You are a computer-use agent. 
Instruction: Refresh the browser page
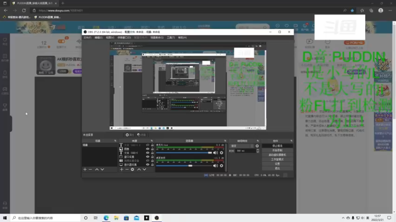click(24, 10)
